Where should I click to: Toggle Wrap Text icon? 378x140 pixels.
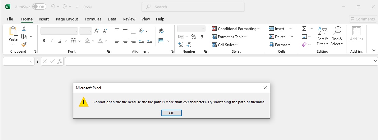[x=161, y=31]
